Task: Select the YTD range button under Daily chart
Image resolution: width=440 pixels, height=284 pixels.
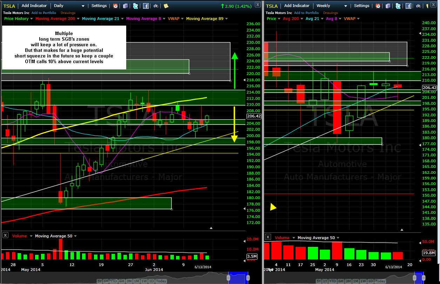Action: coord(113,281)
